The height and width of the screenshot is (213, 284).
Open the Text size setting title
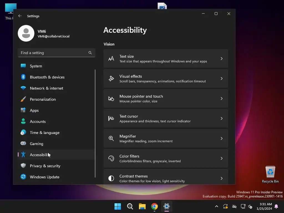click(126, 56)
